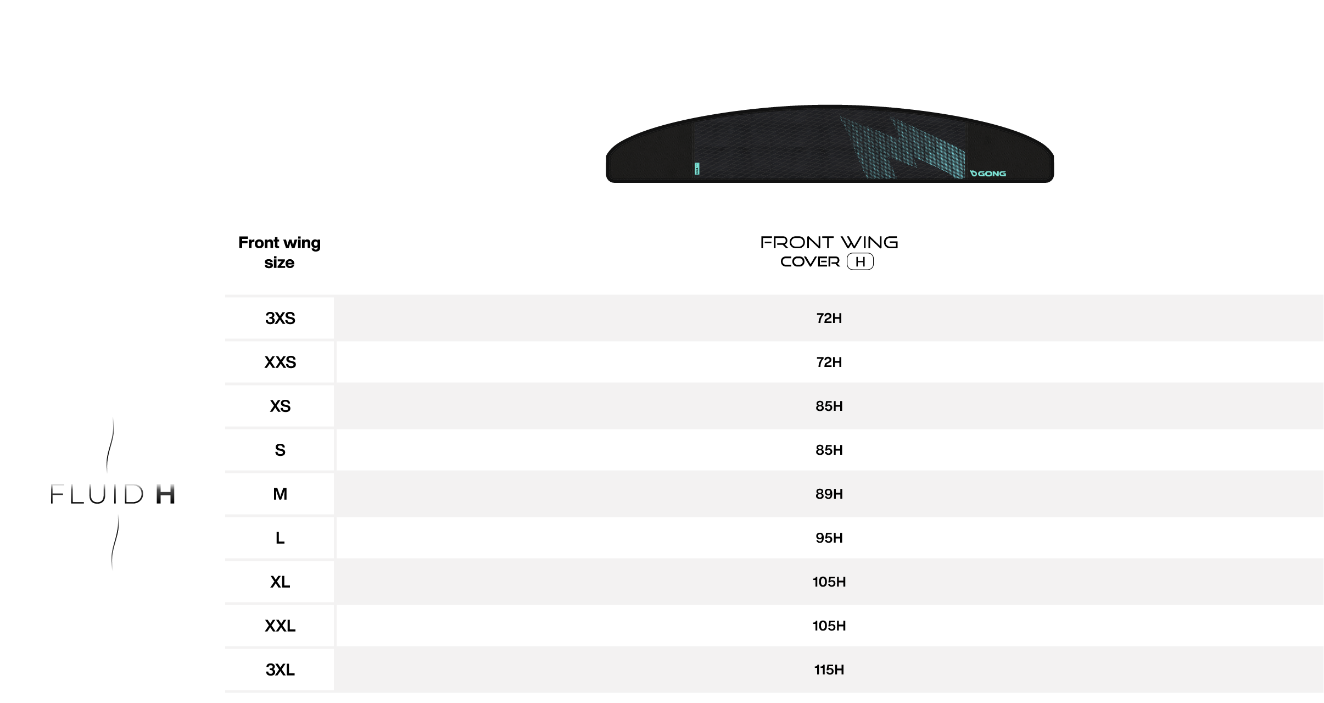The image size is (1324, 703).
Task: Click the 115H cover value
Action: click(x=829, y=669)
